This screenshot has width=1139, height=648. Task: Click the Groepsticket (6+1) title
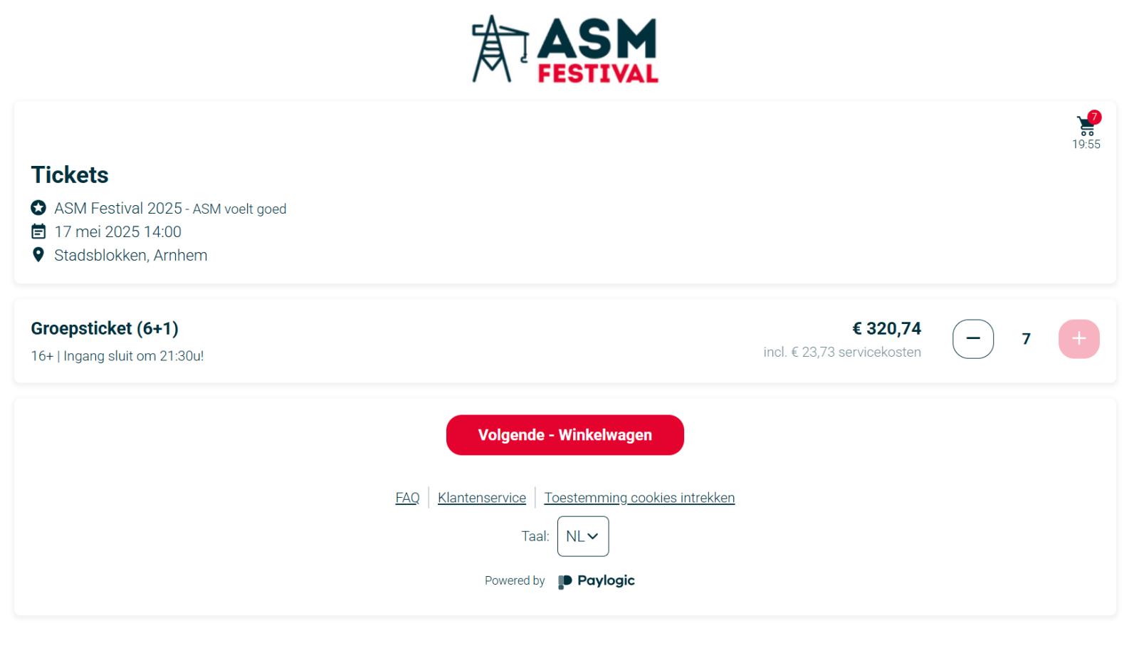coord(105,328)
